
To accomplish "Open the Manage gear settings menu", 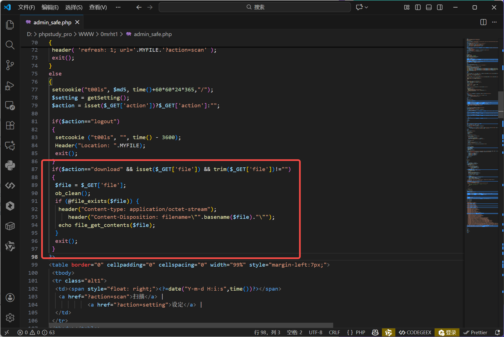I will point(10,318).
